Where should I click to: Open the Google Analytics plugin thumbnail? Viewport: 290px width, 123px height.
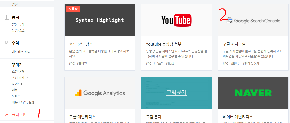[x=100, y=93]
